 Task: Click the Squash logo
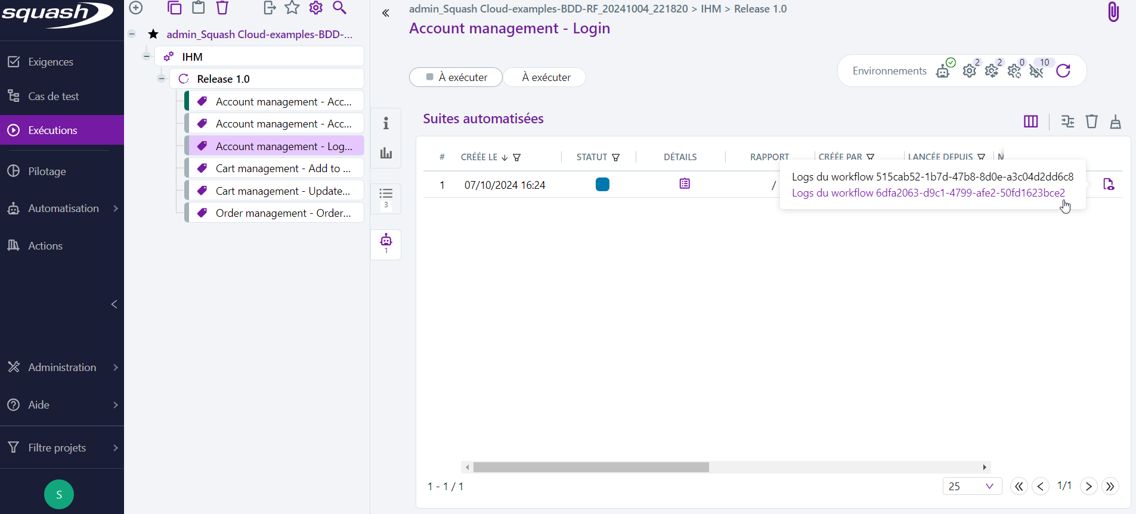(58, 14)
